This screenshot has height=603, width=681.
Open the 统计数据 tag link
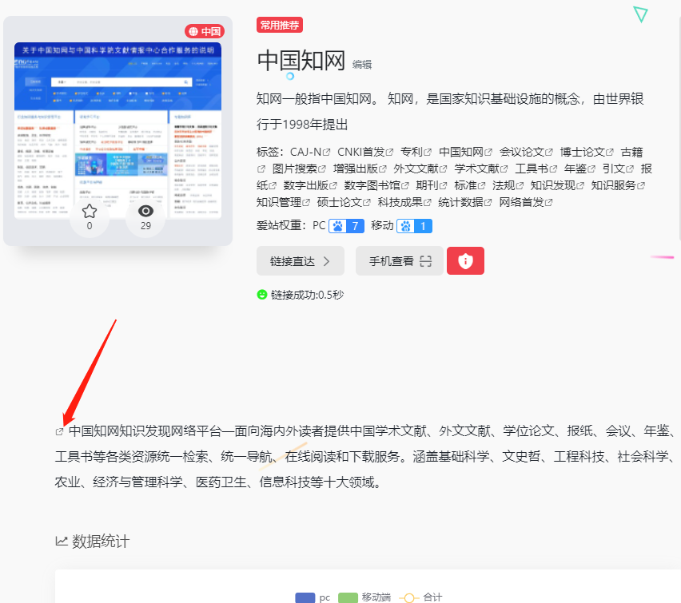(x=465, y=202)
